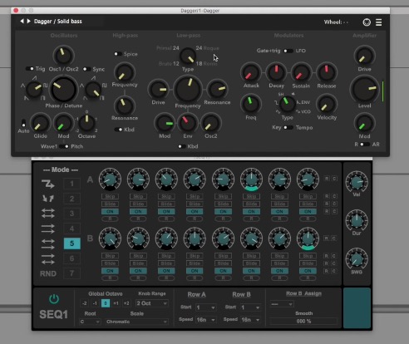Viewport: 409px width, 344px height.
Task: Go to next preset in Dagger
Action: click(28, 21)
